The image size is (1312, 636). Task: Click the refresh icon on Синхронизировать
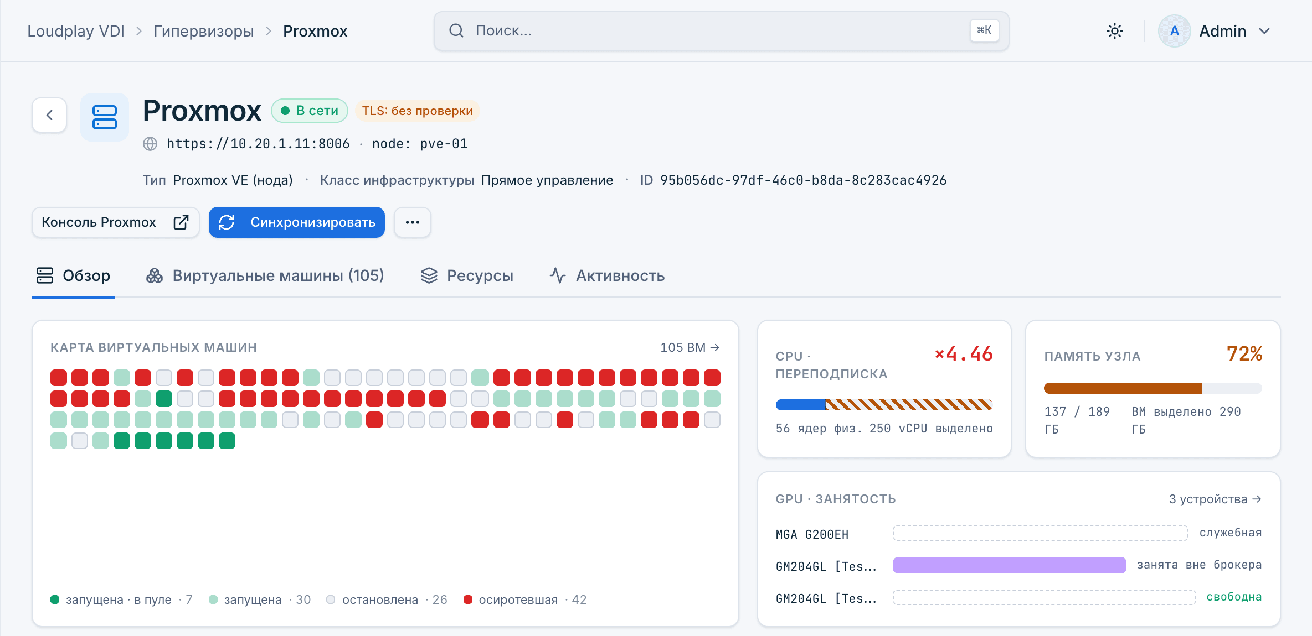227,222
